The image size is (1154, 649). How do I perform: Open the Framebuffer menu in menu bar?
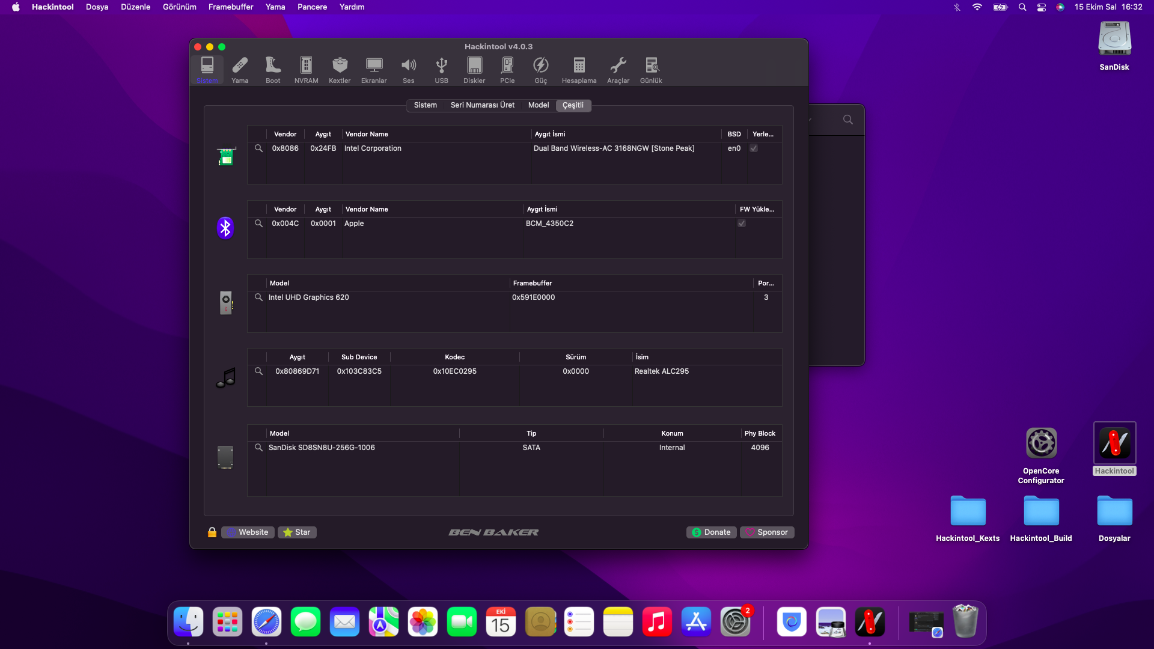pyautogui.click(x=230, y=7)
